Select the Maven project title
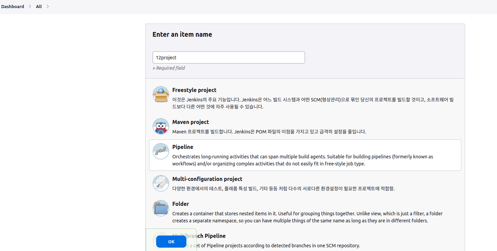Screen dimensions: 497x251 [190, 122]
